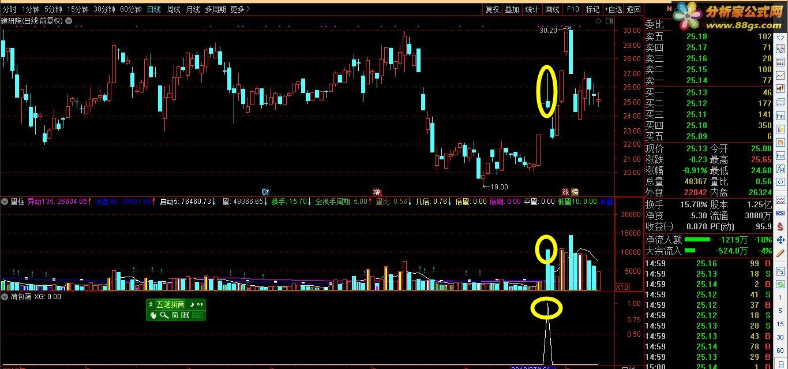
Task: Select the 60分钟 period tab
Action: click(131, 9)
